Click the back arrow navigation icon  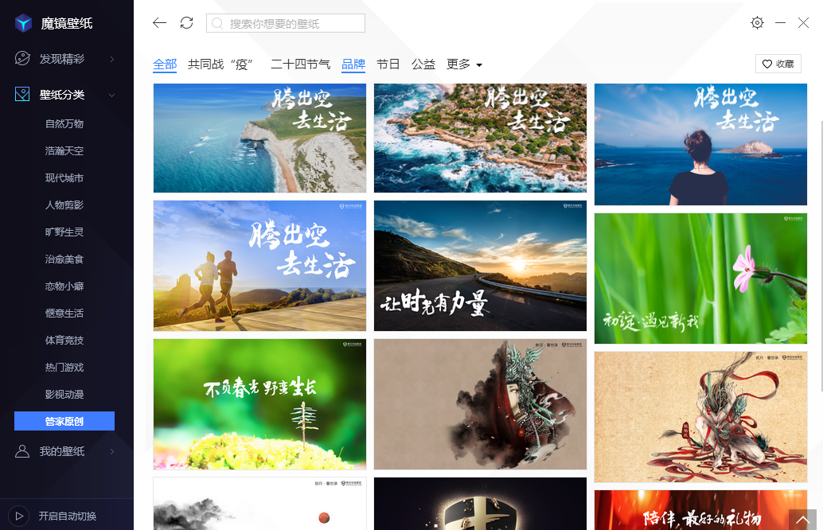(159, 23)
